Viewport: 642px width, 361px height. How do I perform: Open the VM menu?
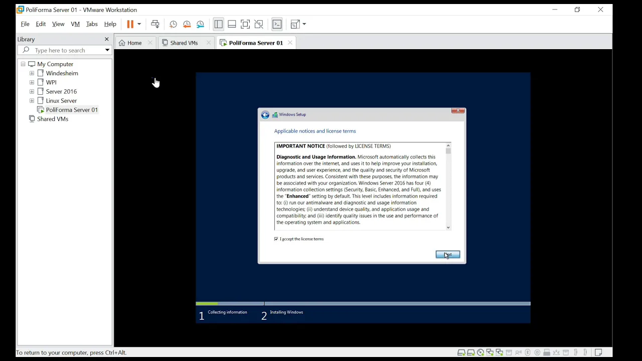pyautogui.click(x=75, y=24)
